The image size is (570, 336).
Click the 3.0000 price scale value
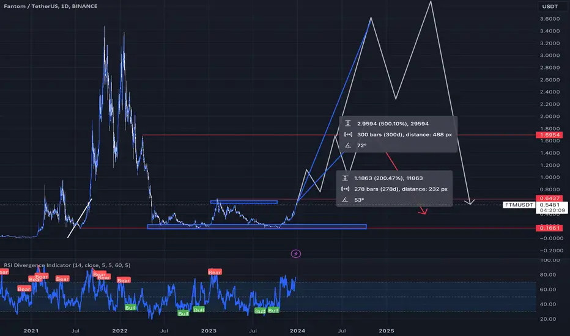tap(550, 55)
